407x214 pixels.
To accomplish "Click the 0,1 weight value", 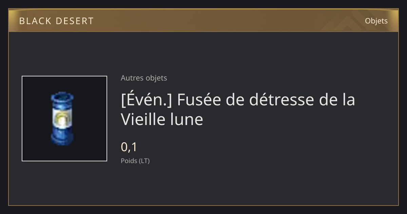I will pyautogui.click(x=129, y=147).
